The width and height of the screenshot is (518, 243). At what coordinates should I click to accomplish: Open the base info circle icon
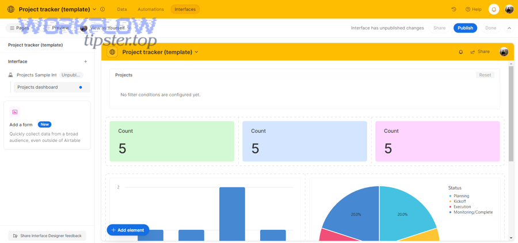(x=102, y=9)
